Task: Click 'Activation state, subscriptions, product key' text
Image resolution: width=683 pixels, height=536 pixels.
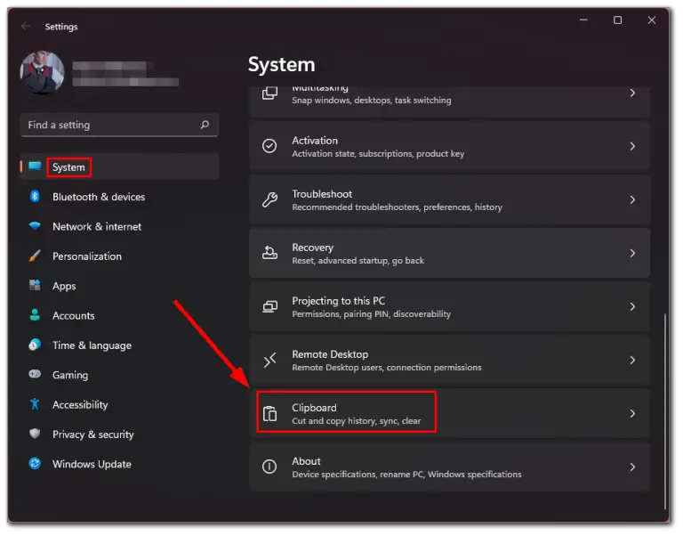Action: [378, 154]
